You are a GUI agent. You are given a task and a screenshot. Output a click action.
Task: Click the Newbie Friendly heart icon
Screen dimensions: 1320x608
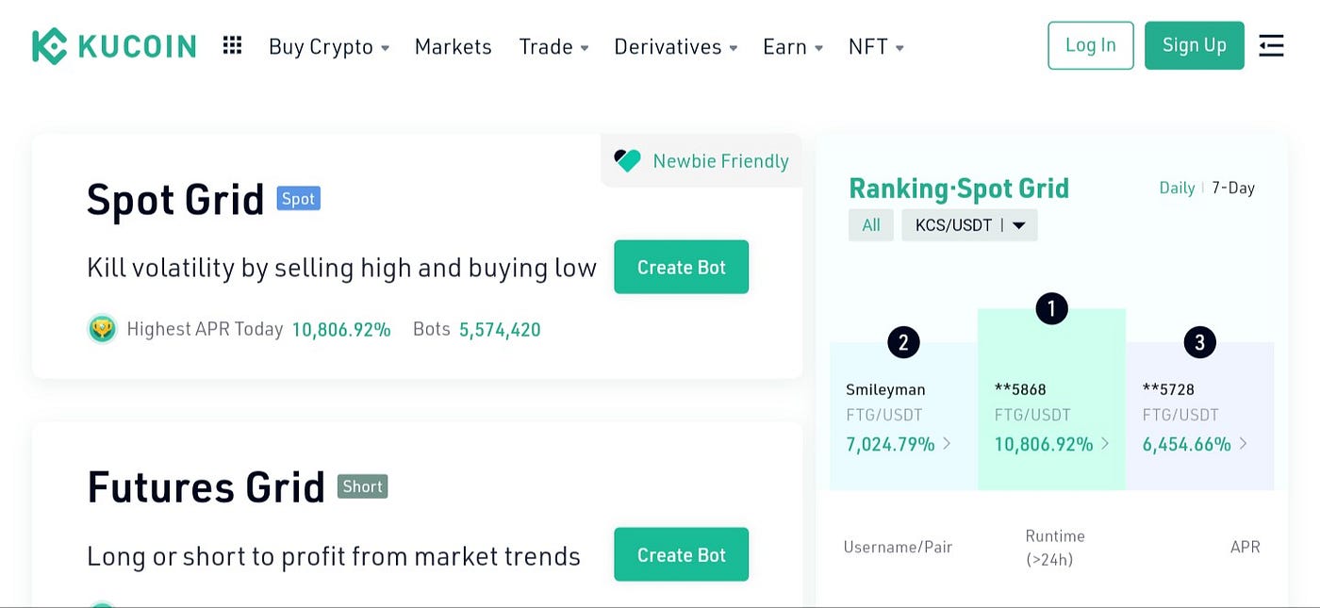(627, 160)
